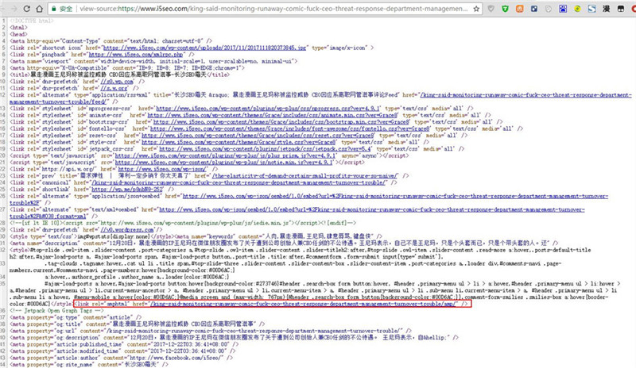Click the article:modified_time meta line
Viewport: 636px width, 368px height.
[x=121, y=351]
